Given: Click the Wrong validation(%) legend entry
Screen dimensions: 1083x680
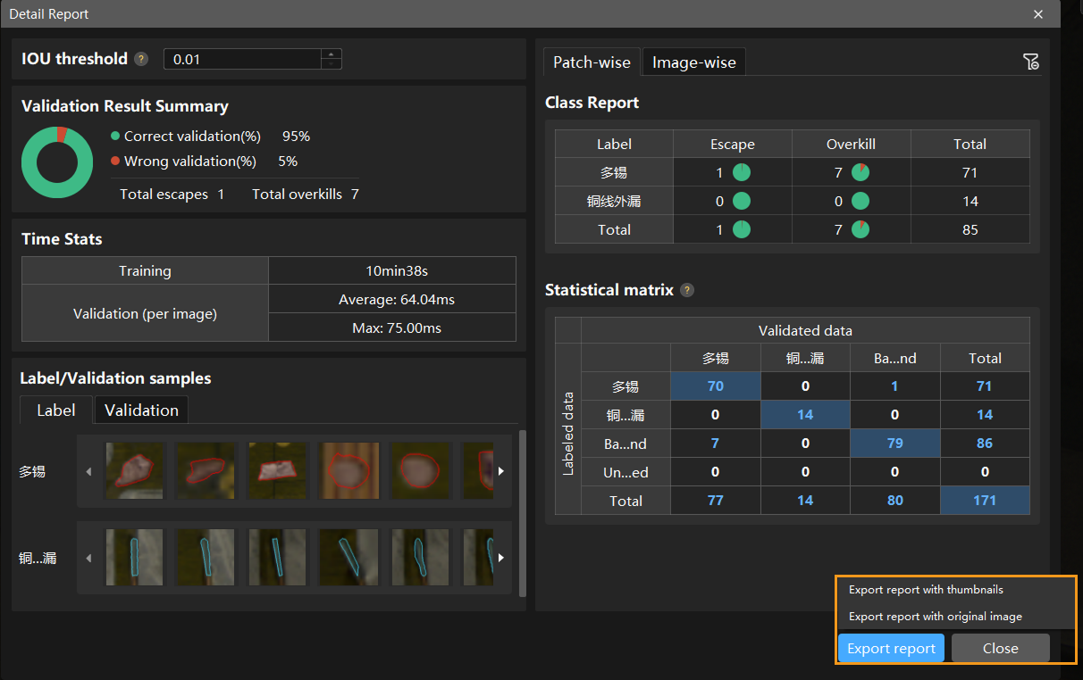Looking at the screenshot, I should click(183, 162).
